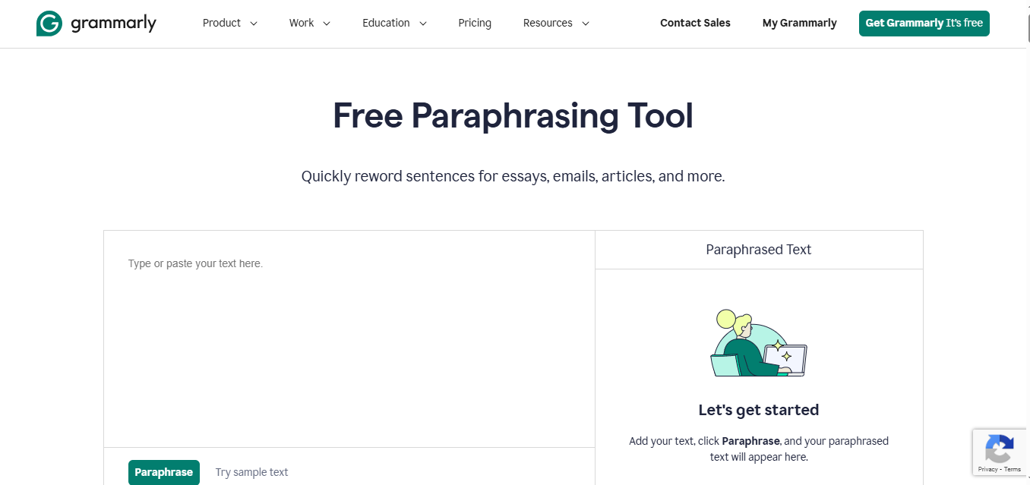Click inside the text input area
This screenshot has height=485, width=1030.
point(349,342)
